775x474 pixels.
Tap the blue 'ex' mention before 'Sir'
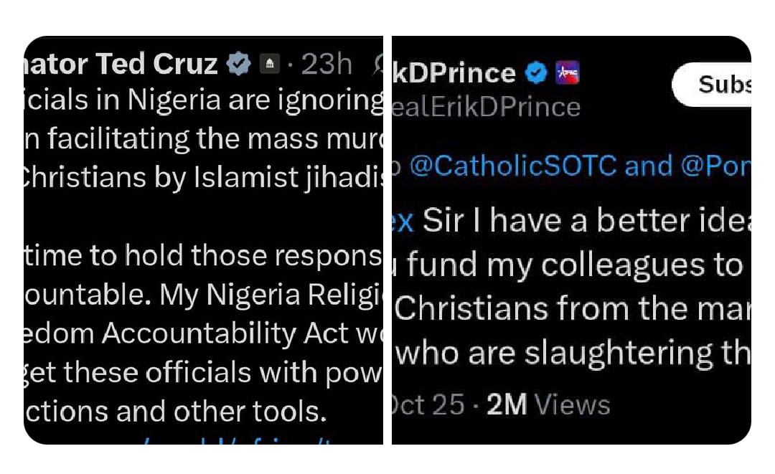coord(404,221)
